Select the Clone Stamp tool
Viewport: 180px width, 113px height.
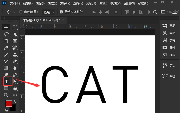click(15, 54)
